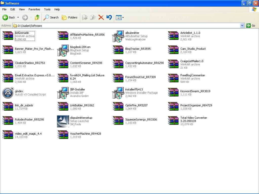The width and height of the screenshot is (259, 194).
Task: Expand the address bar dropdown
Action: point(242,26)
